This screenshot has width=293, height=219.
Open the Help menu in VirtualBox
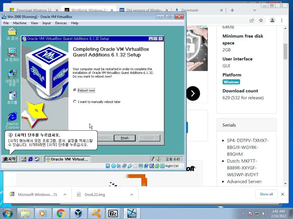tap(75, 23)
